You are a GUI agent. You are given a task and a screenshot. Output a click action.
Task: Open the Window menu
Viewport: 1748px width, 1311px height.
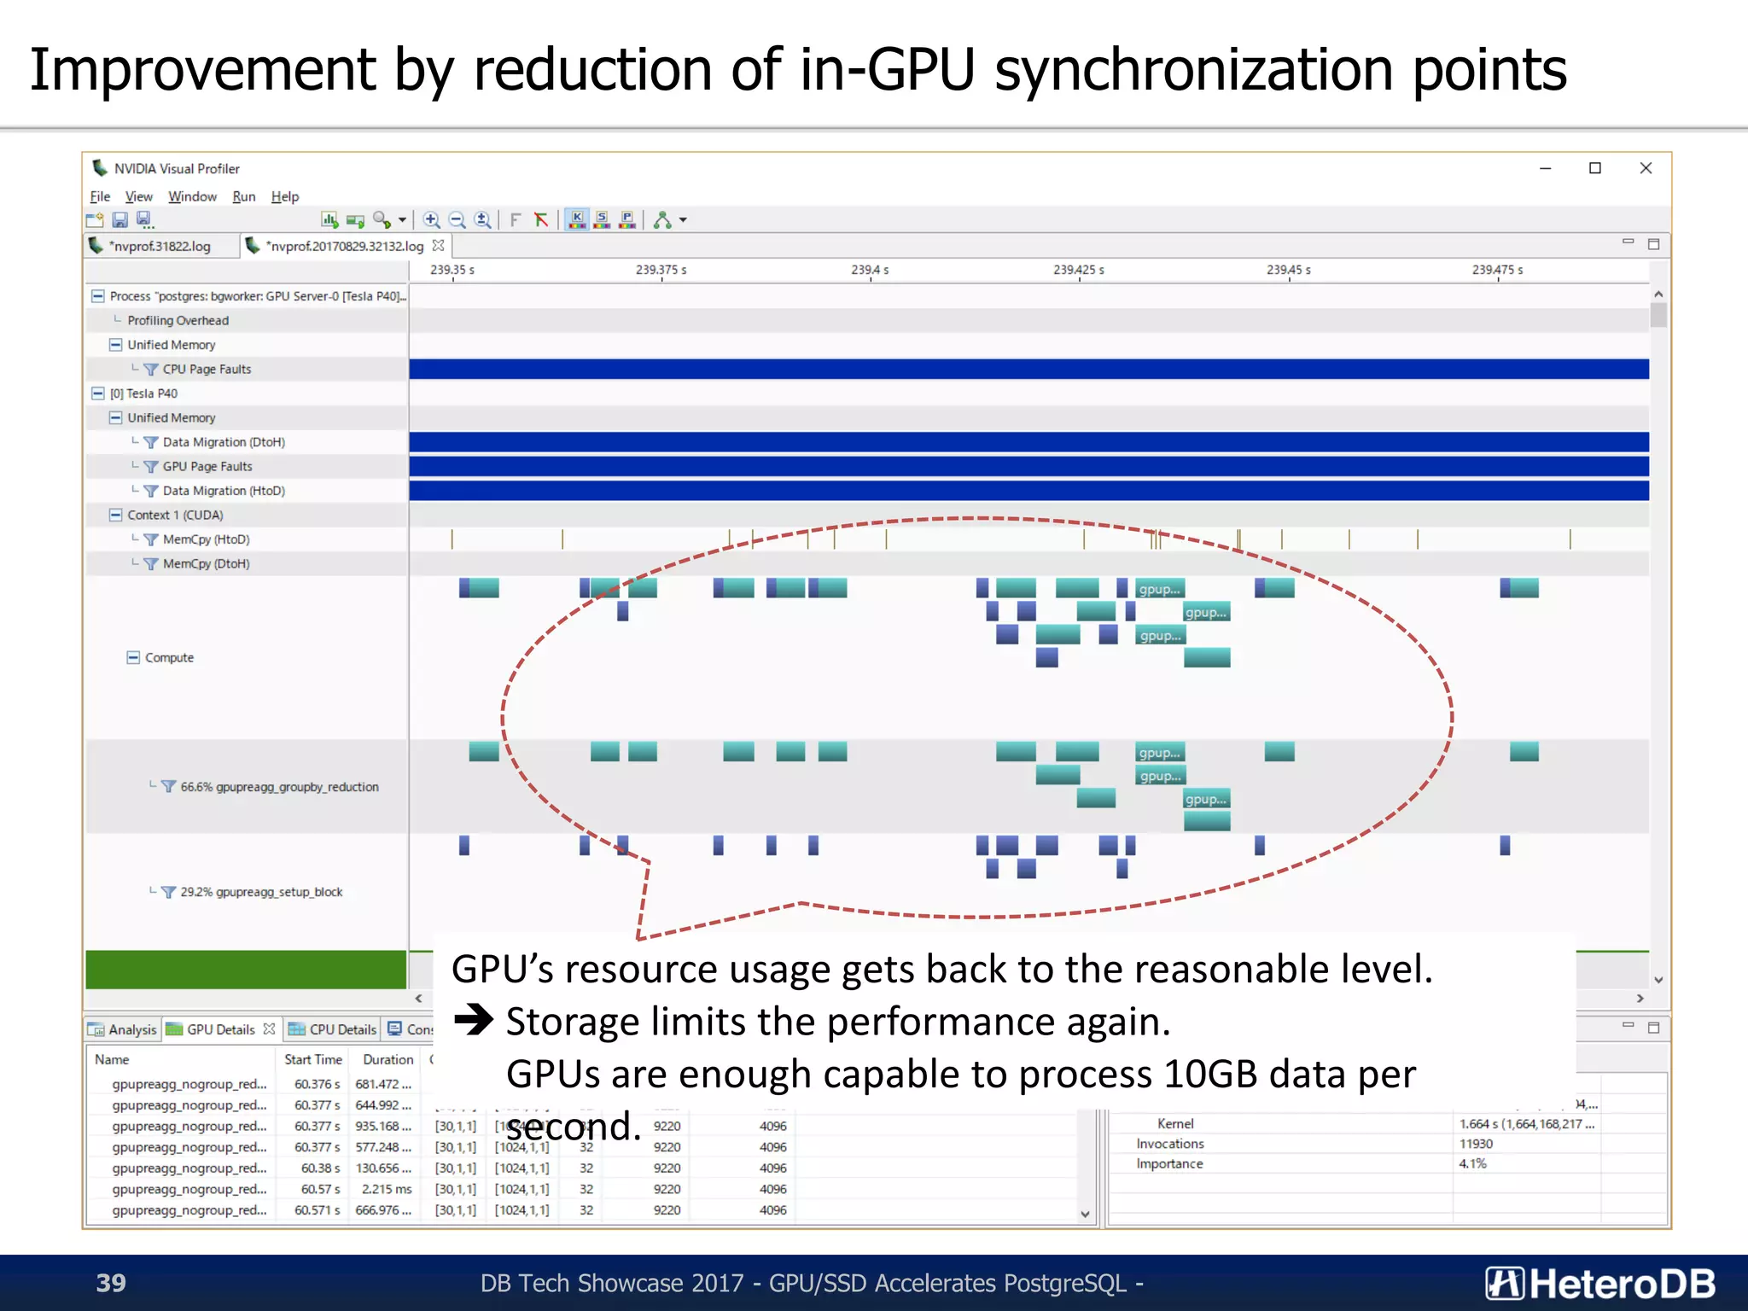pos(192,196)
